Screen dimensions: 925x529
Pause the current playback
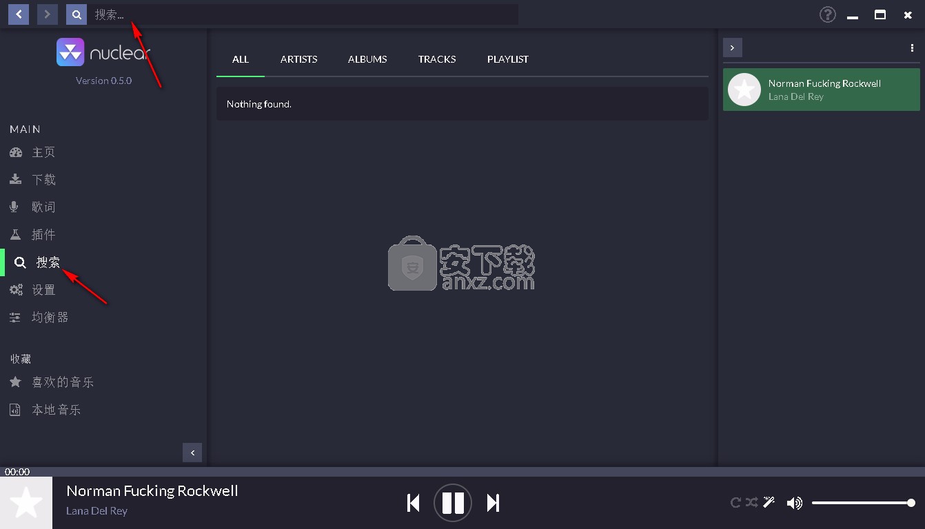click(453, 503)
